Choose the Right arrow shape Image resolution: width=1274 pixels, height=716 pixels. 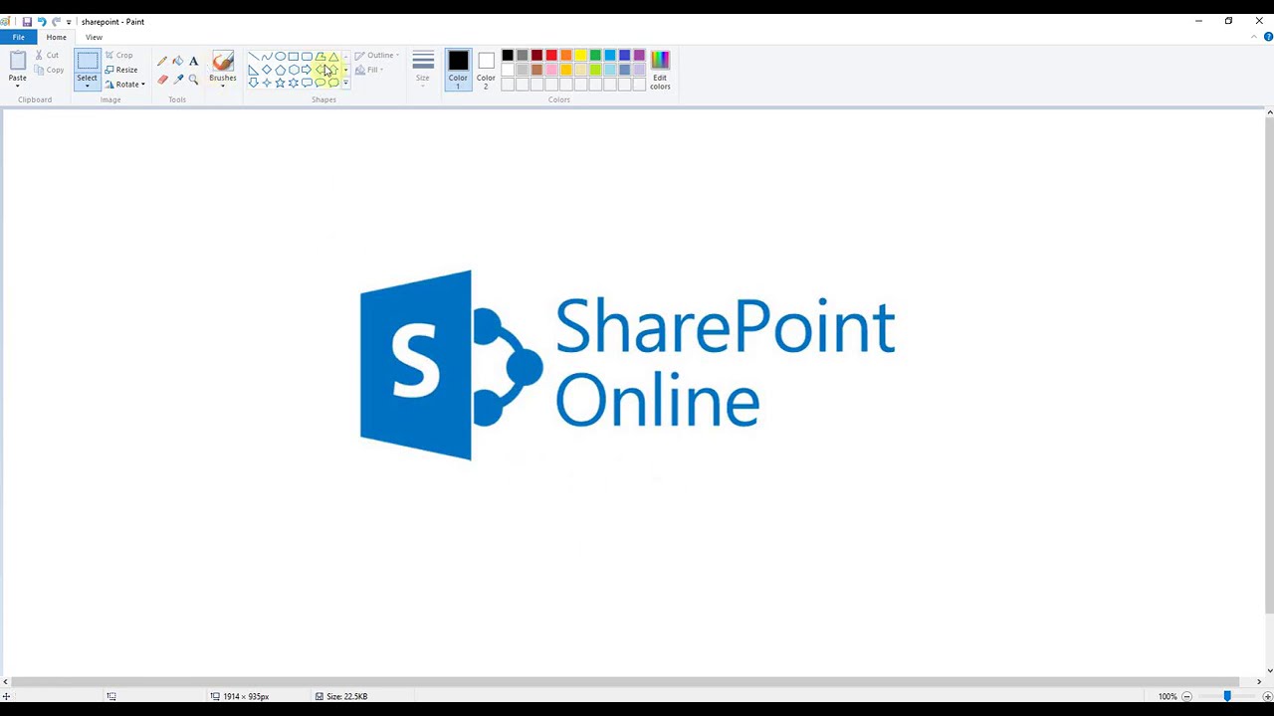(x=307, y=70)
